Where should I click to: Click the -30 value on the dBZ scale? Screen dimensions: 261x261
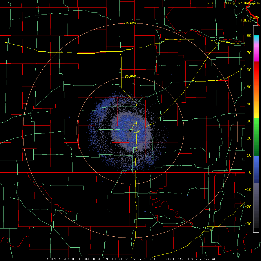pyautogui.click(x=248, y=224)
